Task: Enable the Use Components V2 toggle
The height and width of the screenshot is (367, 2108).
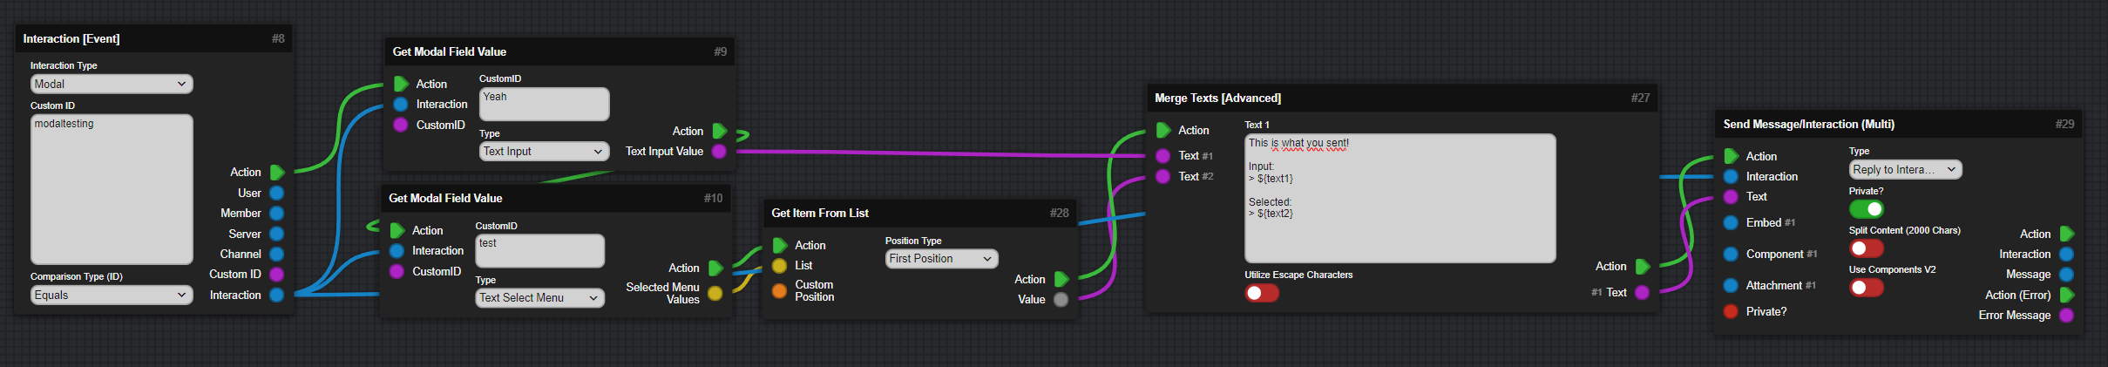Action: tap(1866, 288)
